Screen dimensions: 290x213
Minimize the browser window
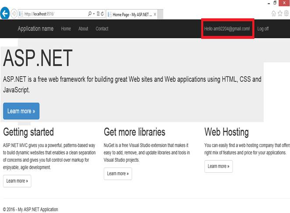click(269, 4)
